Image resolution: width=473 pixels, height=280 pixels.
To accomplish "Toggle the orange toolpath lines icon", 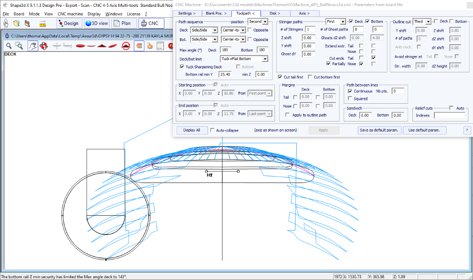I will click(138, 46).
